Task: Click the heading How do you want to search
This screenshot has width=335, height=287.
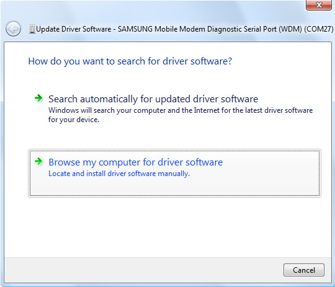Action: (x=130, y=61)
